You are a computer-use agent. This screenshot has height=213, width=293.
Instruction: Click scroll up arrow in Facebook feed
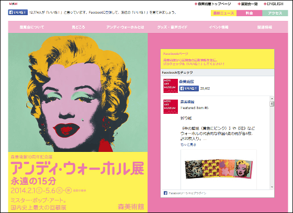click(272, 99)
